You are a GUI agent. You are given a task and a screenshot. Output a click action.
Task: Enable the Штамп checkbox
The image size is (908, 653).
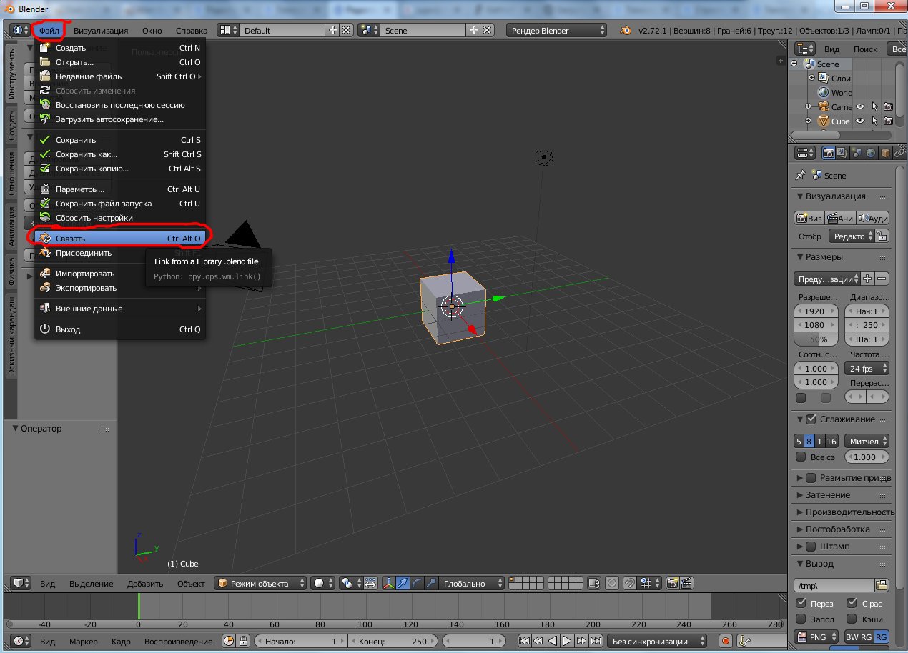tap(811, 546)
